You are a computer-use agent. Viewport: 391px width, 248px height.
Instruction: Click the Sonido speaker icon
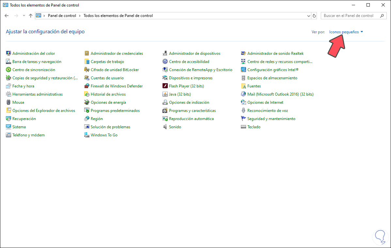165,127
